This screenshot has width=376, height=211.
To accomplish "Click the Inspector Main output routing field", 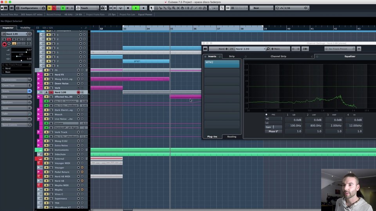I will pos(16,72).
